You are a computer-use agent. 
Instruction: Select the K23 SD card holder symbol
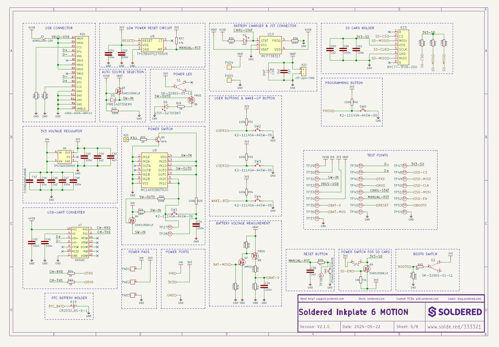click(403, 47)
